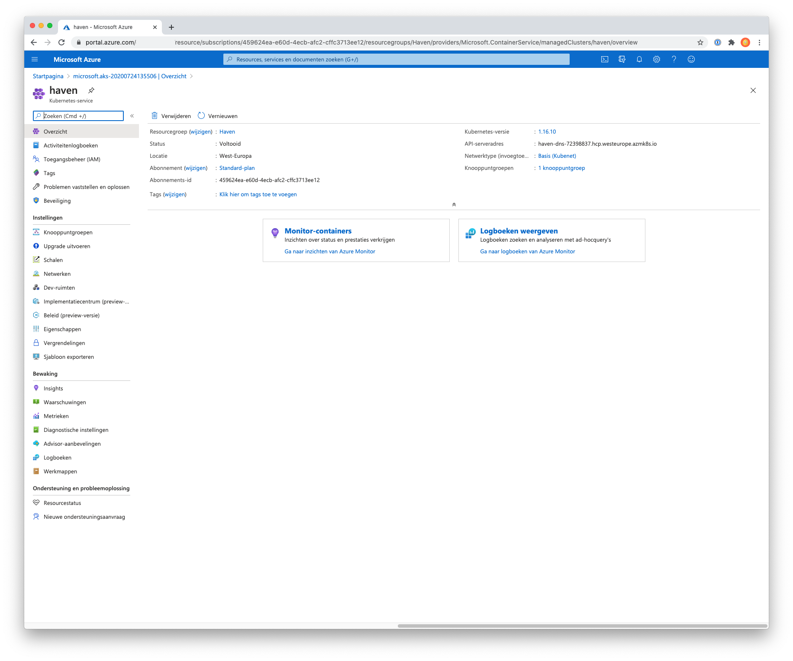This screenshot has width=793, height=661.
Task: Open Knooppuntgroepen under Instellingen
Action: (x=68, y=232)
